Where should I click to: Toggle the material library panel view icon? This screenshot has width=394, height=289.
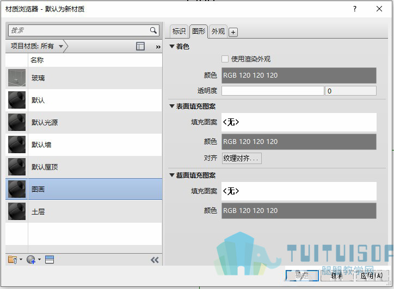click(140, 46)
